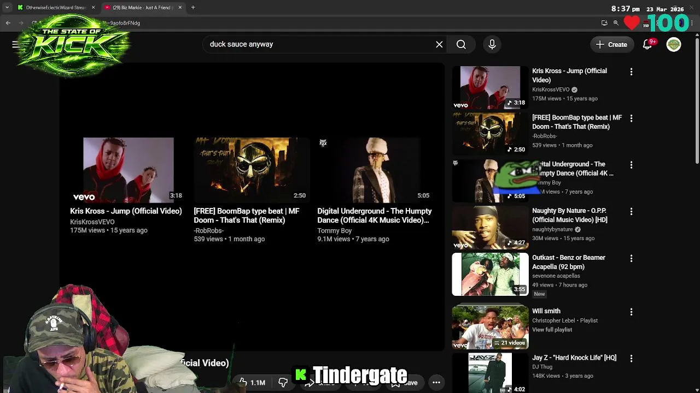Viewport: 700px width, 393px height.
Task: Open sidebar thumbnail of Naughty By Nature O.P.P.
Action: click(490, 228)
